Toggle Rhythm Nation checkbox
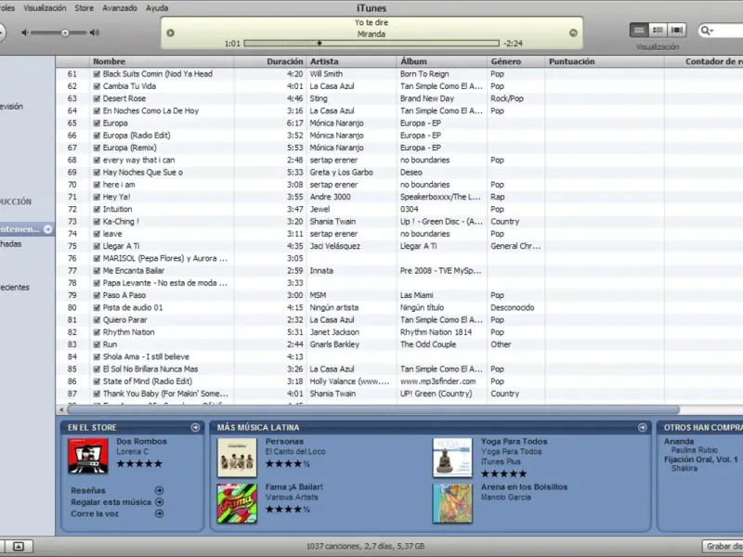 tap(97, 332)
